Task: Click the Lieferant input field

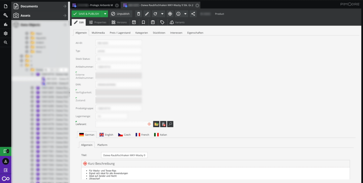Action: 121,124
